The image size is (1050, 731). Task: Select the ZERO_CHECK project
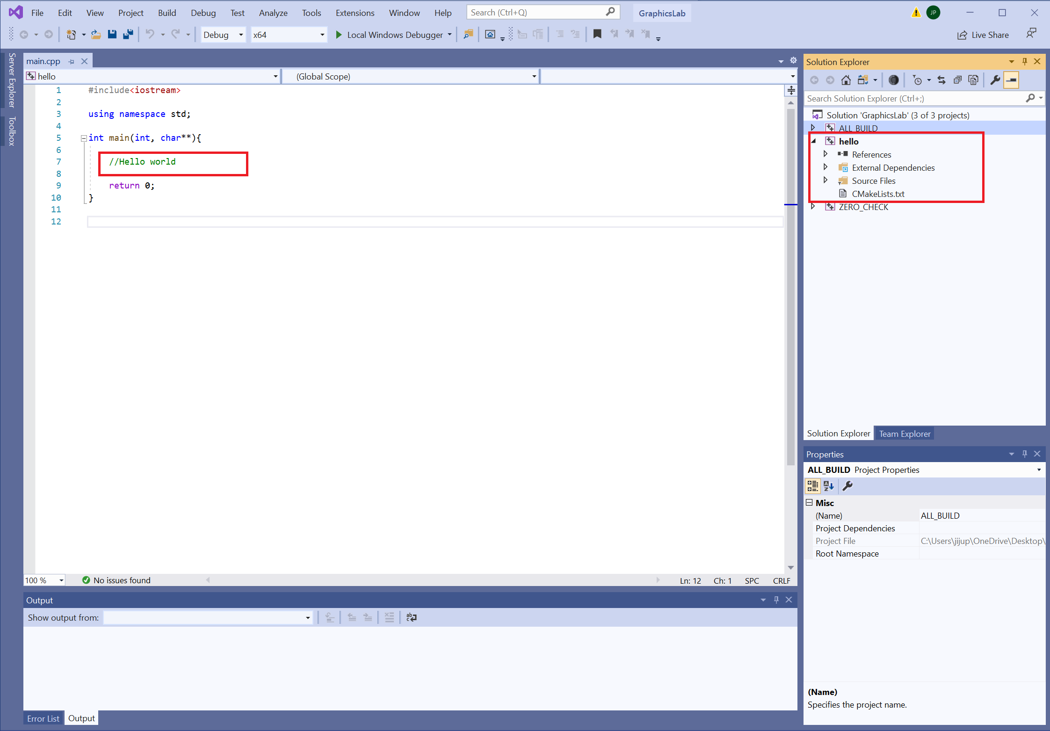863,207
